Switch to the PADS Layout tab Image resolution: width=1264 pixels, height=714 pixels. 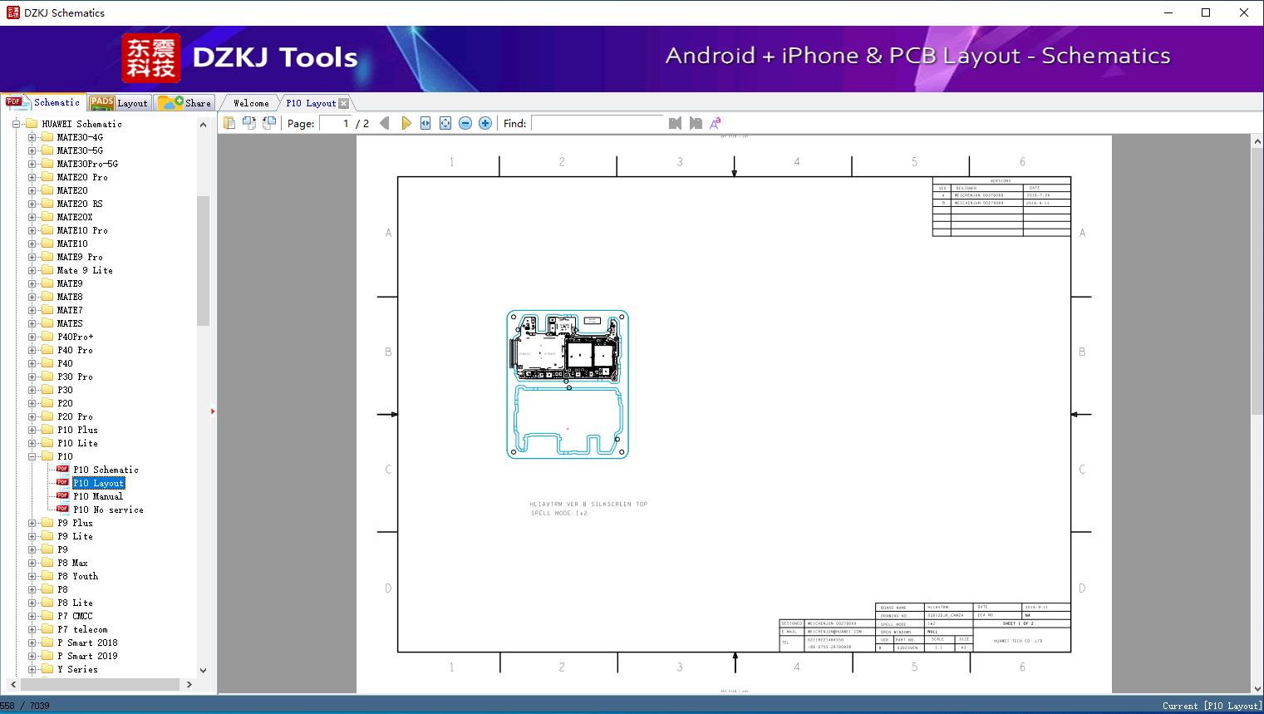[x=118, y=103]
